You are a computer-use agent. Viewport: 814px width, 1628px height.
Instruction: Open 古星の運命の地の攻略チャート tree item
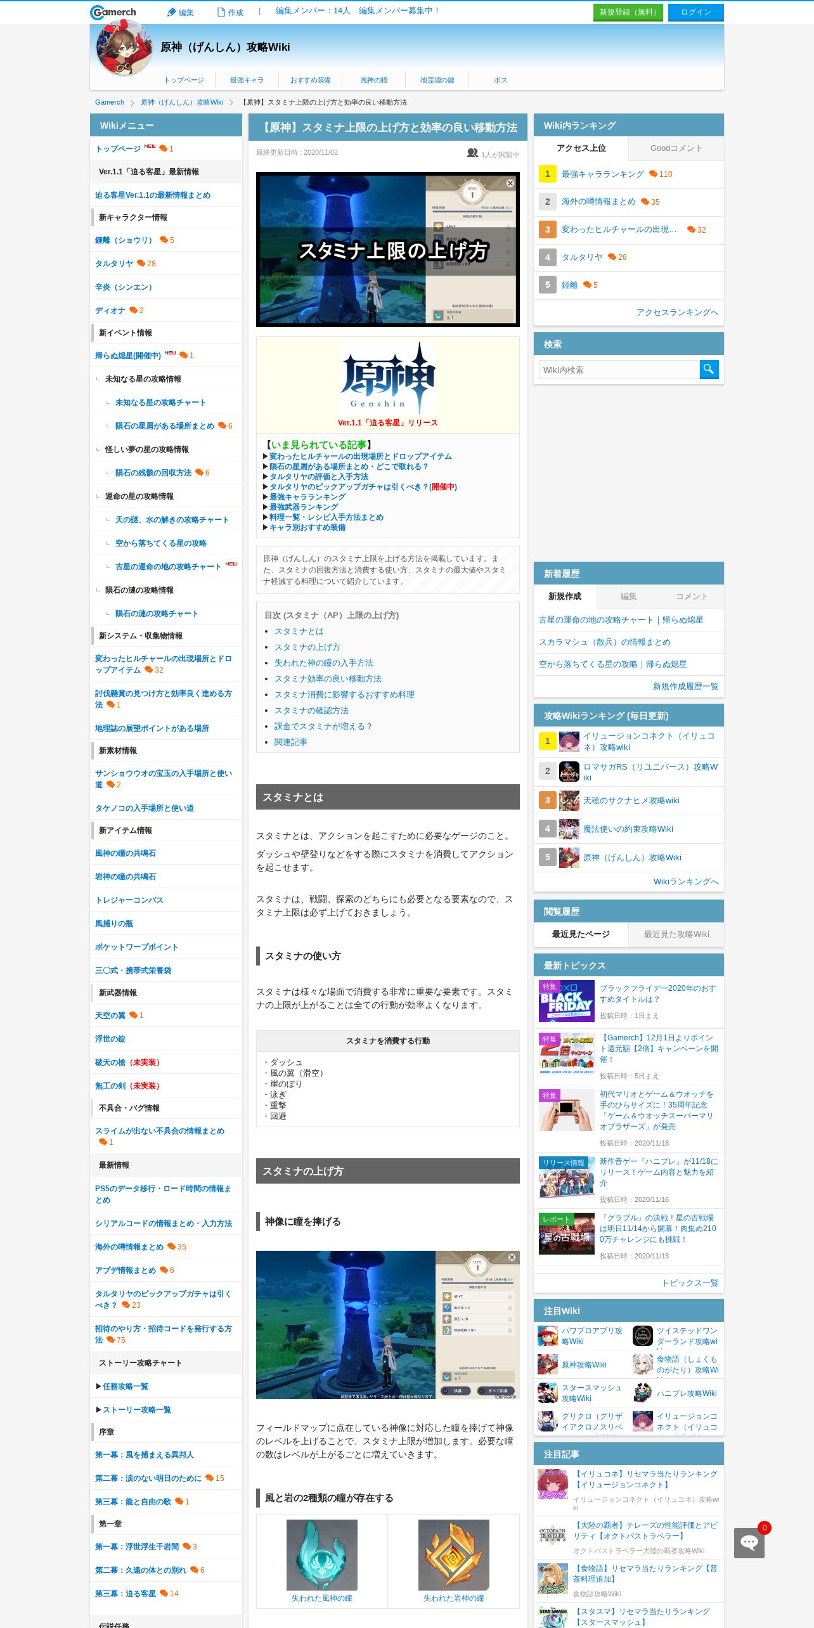(x=168, y=567)
